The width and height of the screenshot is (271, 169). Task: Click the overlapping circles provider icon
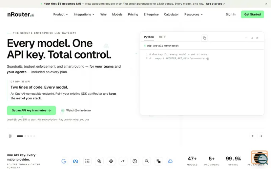[99, 161]
